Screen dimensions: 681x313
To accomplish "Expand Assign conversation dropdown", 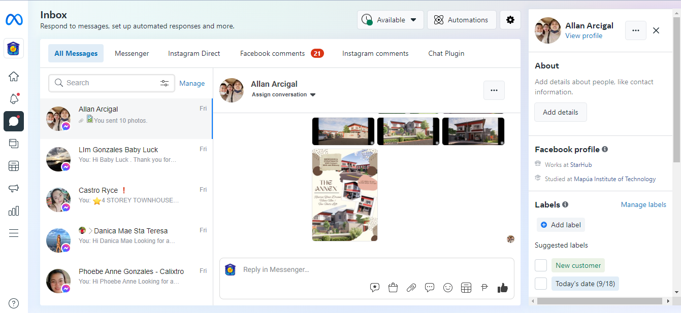I will point(283,94).
